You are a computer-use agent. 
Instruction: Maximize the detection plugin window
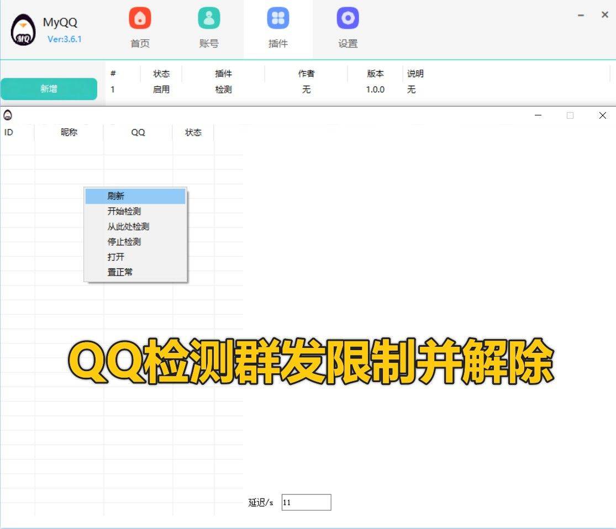click(570, 115)
